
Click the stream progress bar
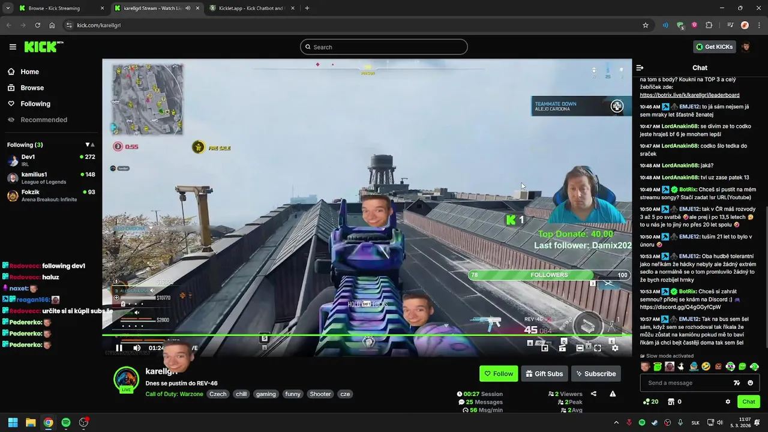(x=367, y=335)
